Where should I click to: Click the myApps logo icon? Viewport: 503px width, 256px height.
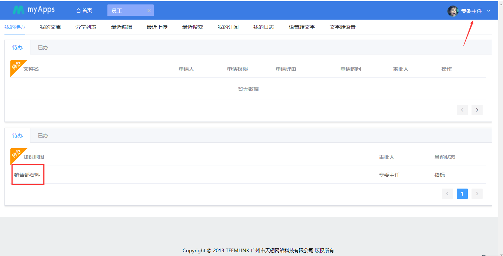[x=18, y=10]
